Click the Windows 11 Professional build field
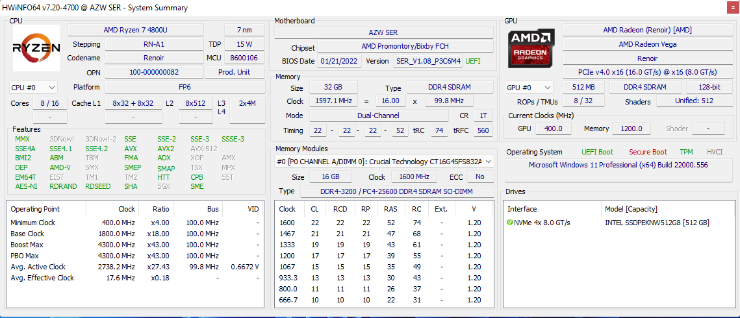Viewport: 740px width, 318px height. click(x=619, y=170)
